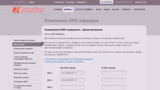Click the Выход logout link
This screenshot has width=160, height=90.
point(31,2)
